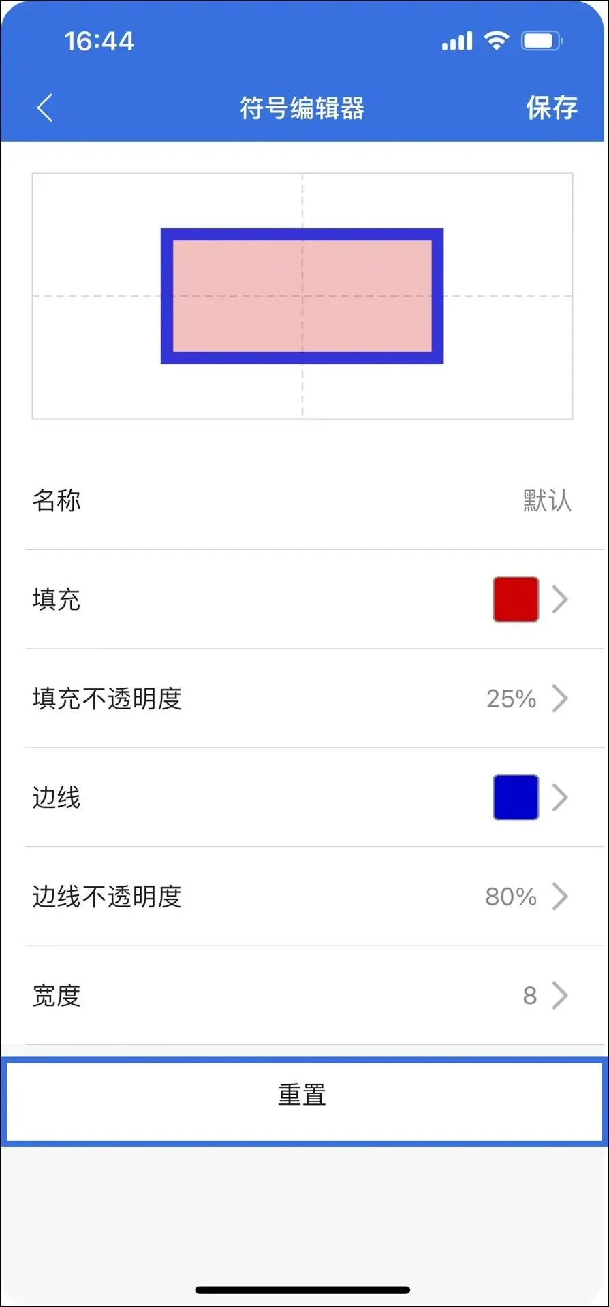Select the width value 8

click(x=530, y=995)
